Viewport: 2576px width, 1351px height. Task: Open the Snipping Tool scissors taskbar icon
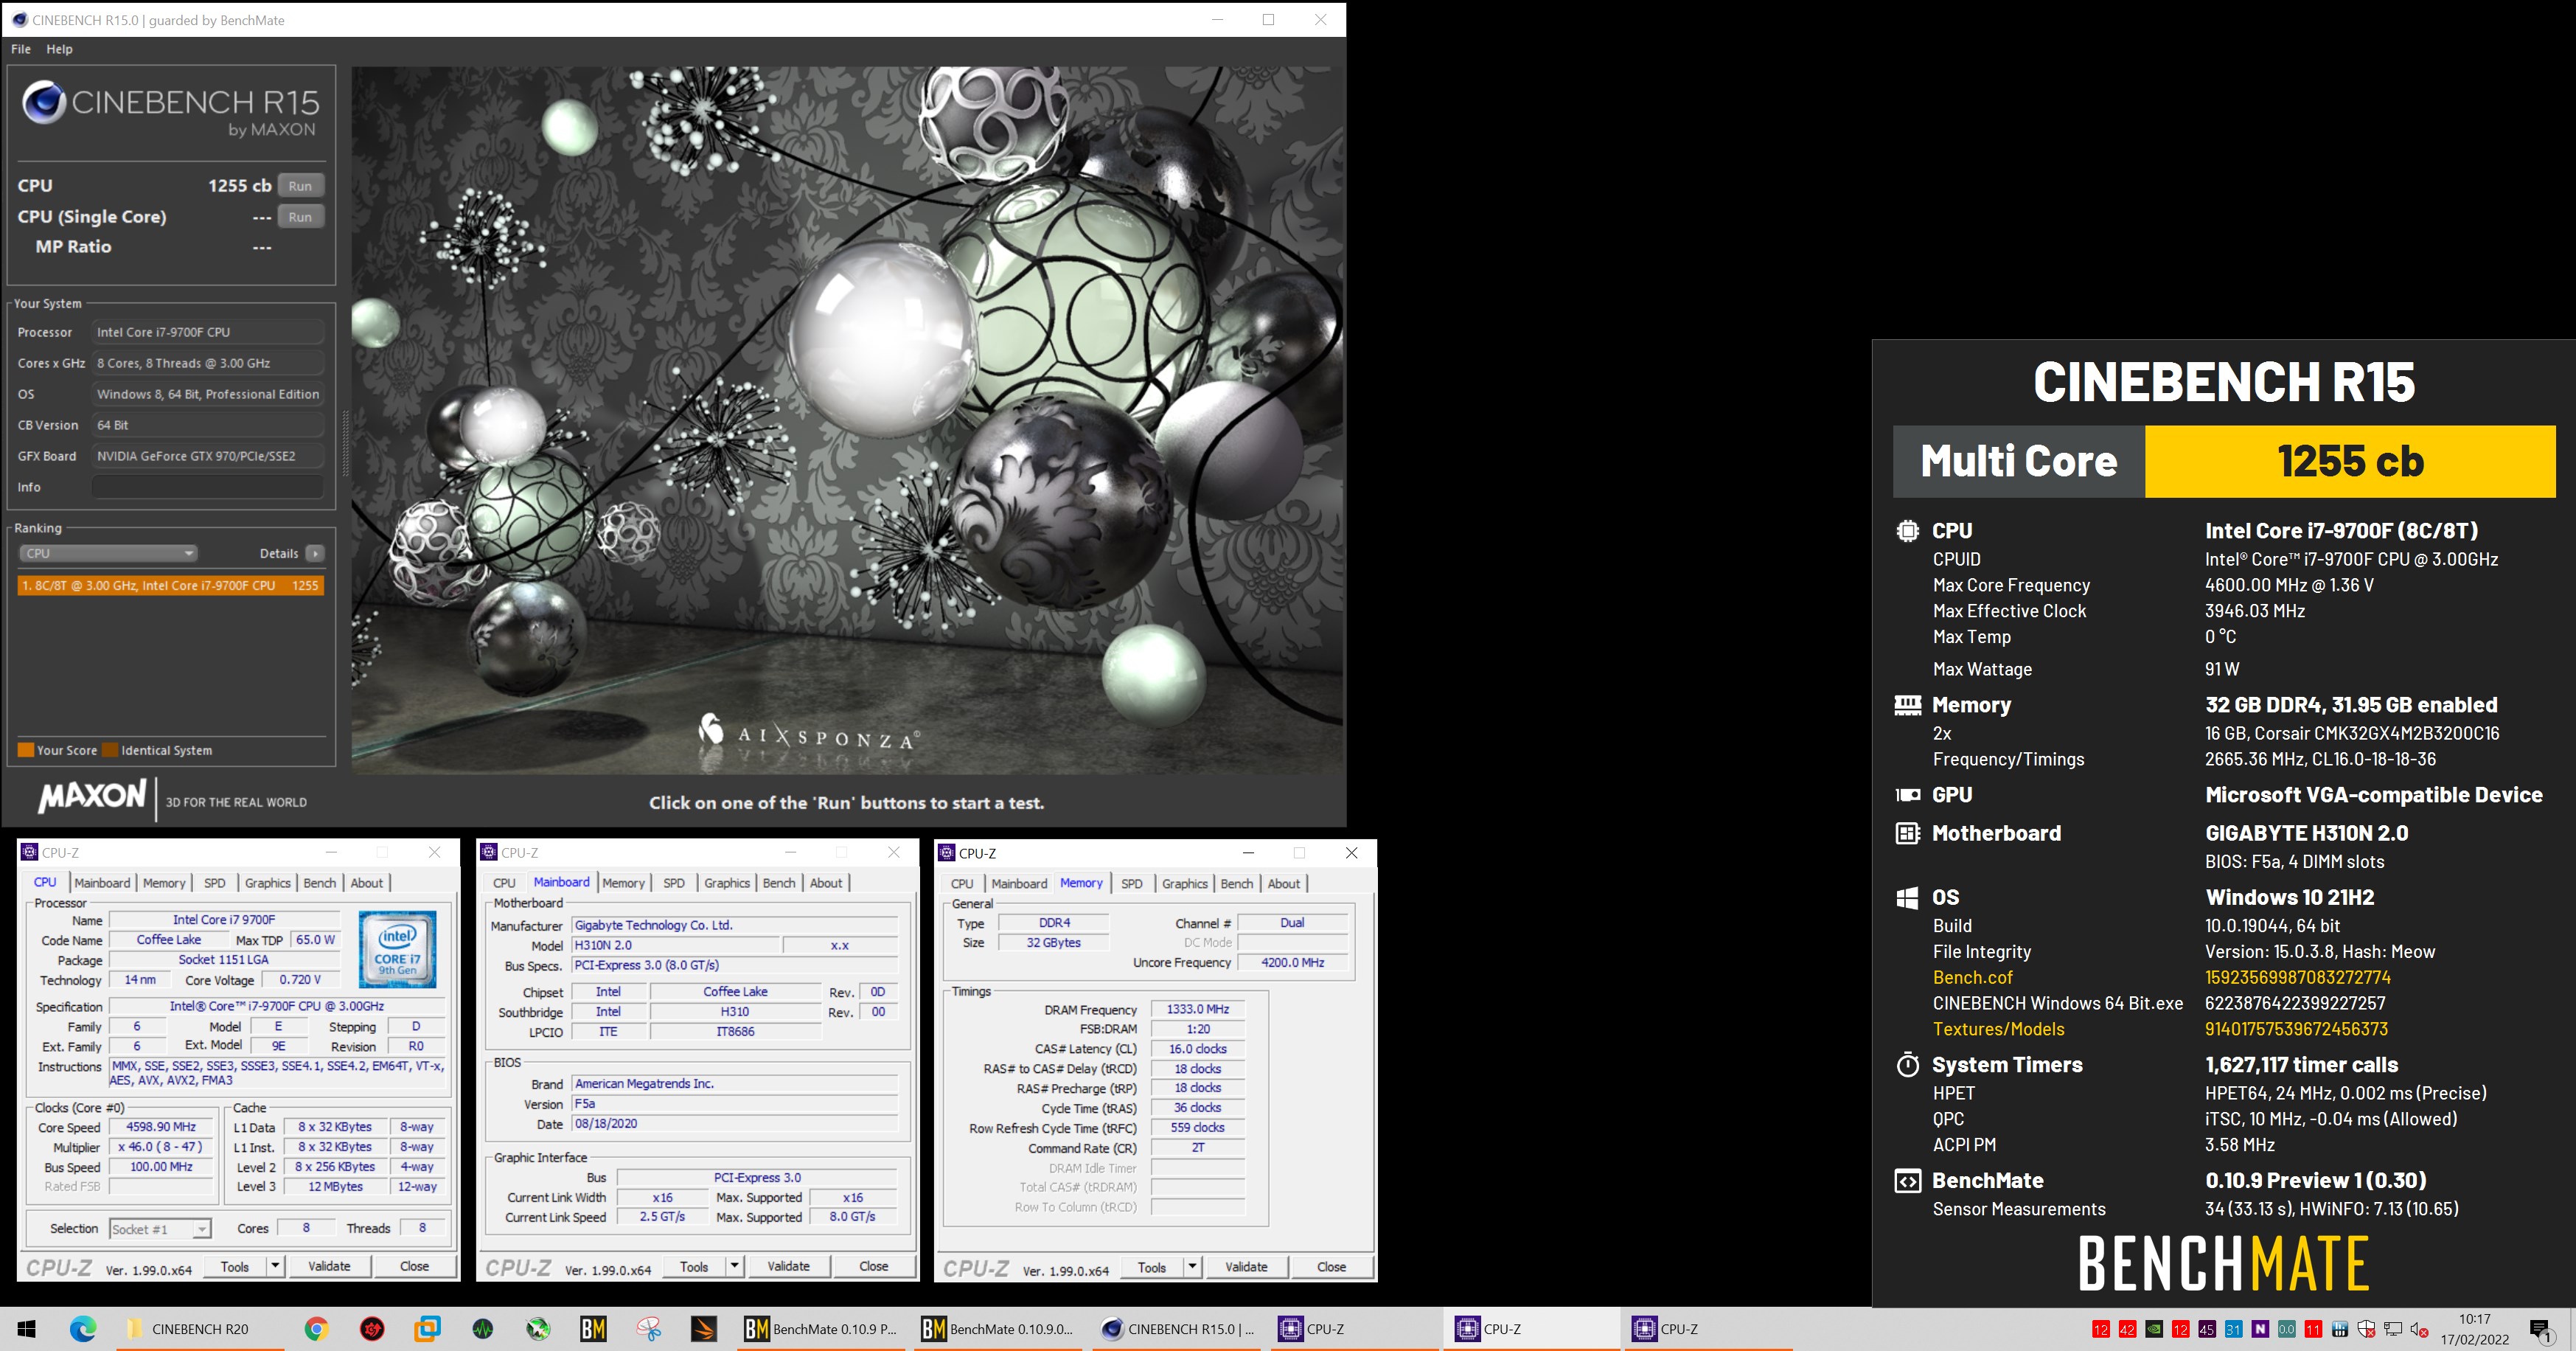pos(649,1329)
